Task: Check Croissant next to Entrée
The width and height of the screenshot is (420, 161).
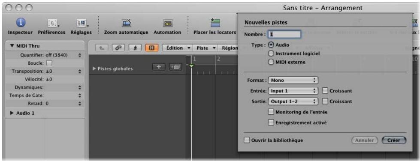Action: [x=325, y=91]
